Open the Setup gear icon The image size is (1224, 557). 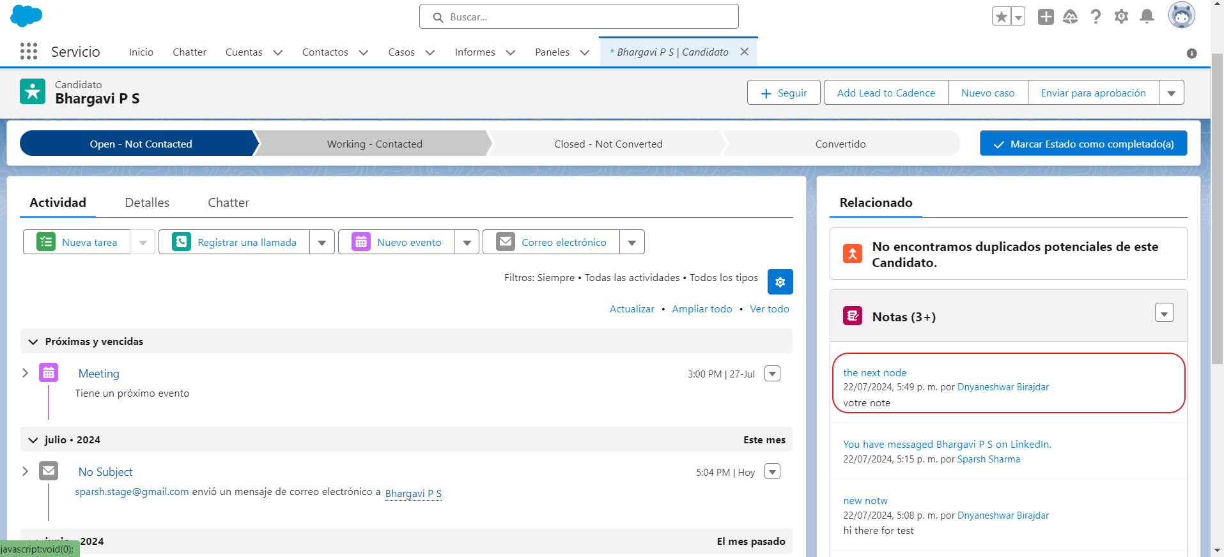(1121, 17)
